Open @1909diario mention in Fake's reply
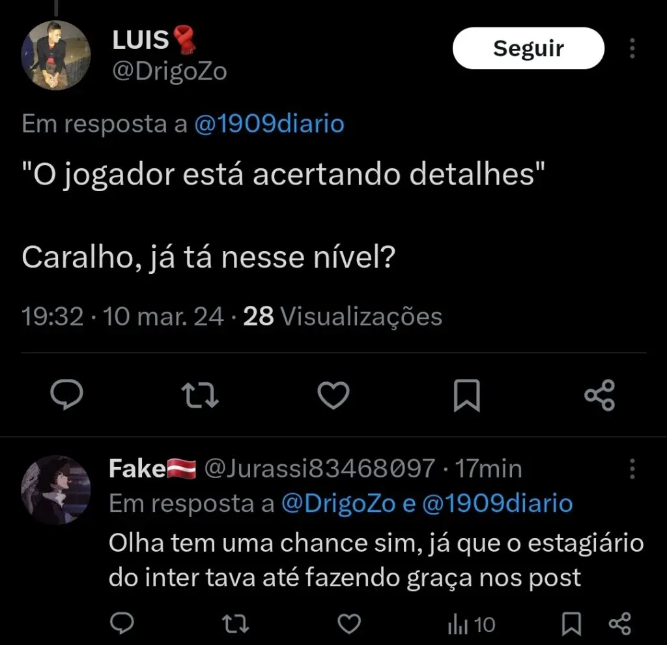 498,503
